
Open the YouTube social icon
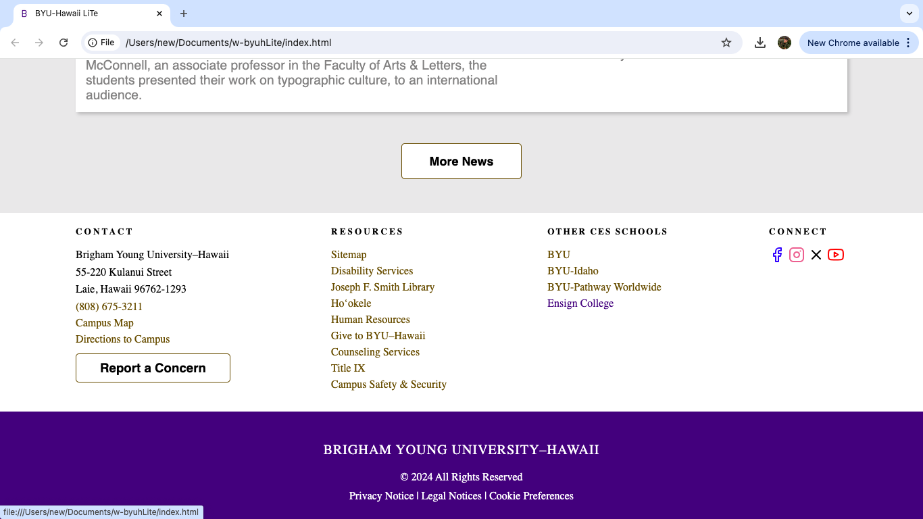[x=836, y=255]
